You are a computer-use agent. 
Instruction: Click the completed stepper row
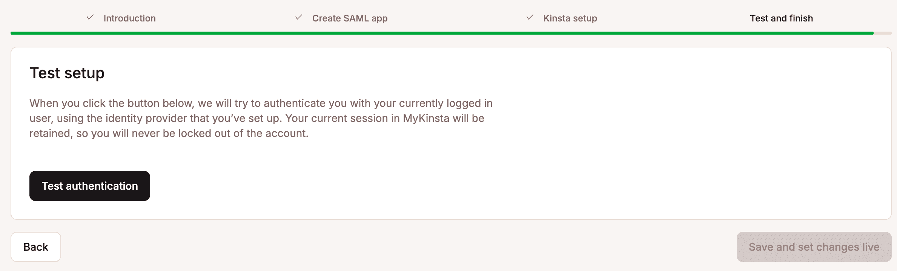[x=449, y=18]
